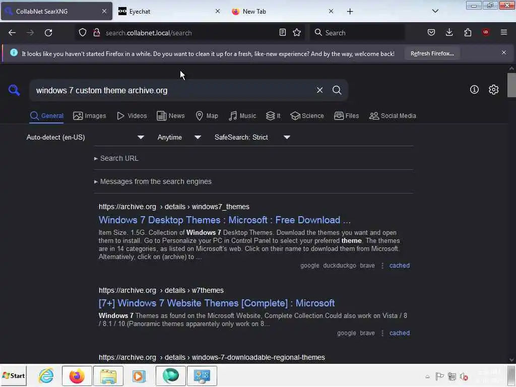
Task: Open the https://archive.org windows7_themes URL line
Action: pyautogui.click(x=174, y=207)
